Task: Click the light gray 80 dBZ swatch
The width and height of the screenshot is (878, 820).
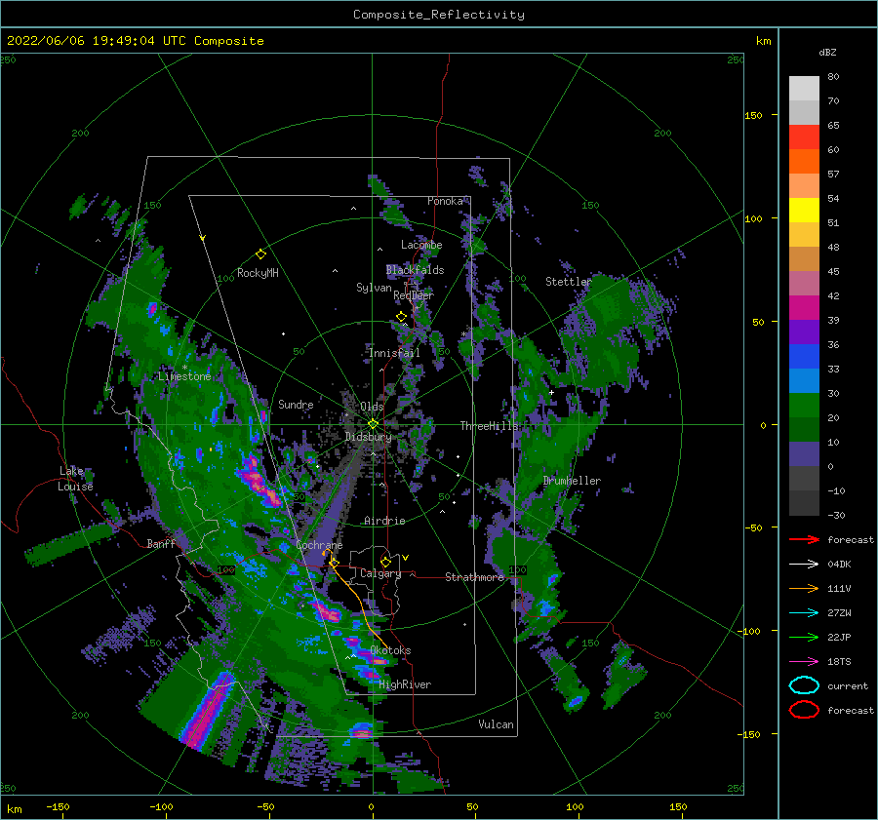Action: [804, 89]
